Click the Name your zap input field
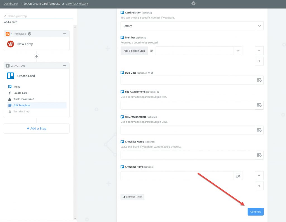Image resolution: width=286 pixels, height=222 pixels. tap(39, 16)
